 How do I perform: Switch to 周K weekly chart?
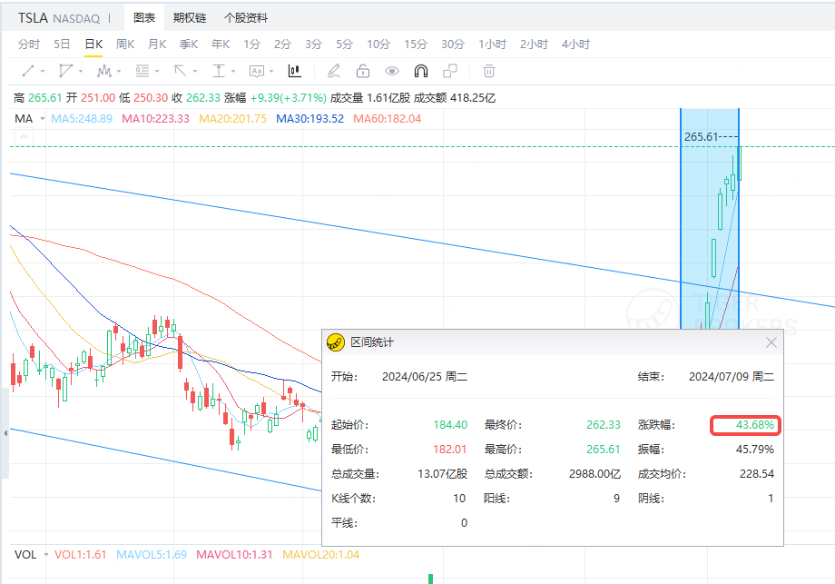[x=125, y=45]
